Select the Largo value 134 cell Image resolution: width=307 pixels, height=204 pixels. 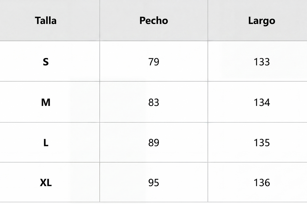[x=262, y=102]
